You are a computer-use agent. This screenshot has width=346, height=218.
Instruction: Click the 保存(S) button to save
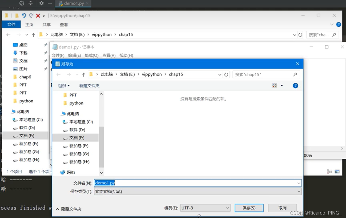249,208
